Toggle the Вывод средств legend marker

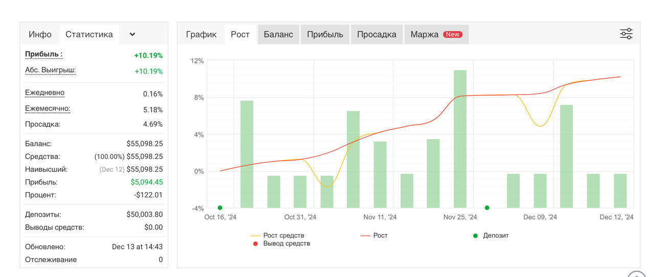[281, 243]
